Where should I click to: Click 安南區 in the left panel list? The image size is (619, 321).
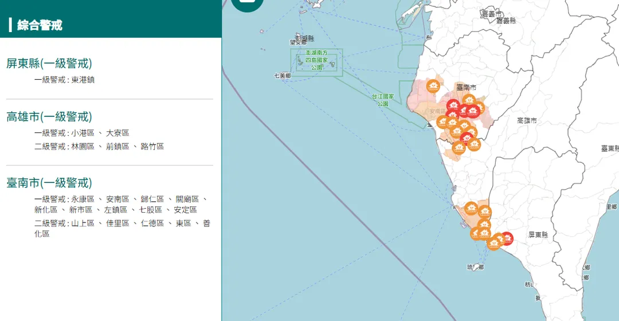click(117, 199)
